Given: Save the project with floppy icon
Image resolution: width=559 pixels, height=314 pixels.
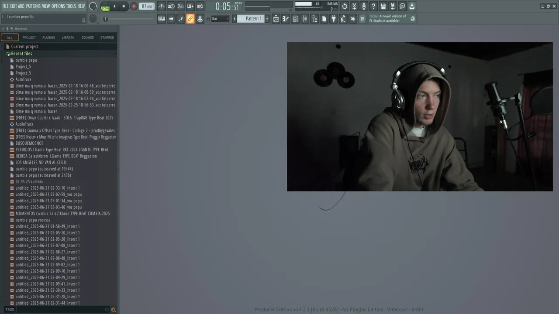Looking at the screenshot, I should pos(383,7).
